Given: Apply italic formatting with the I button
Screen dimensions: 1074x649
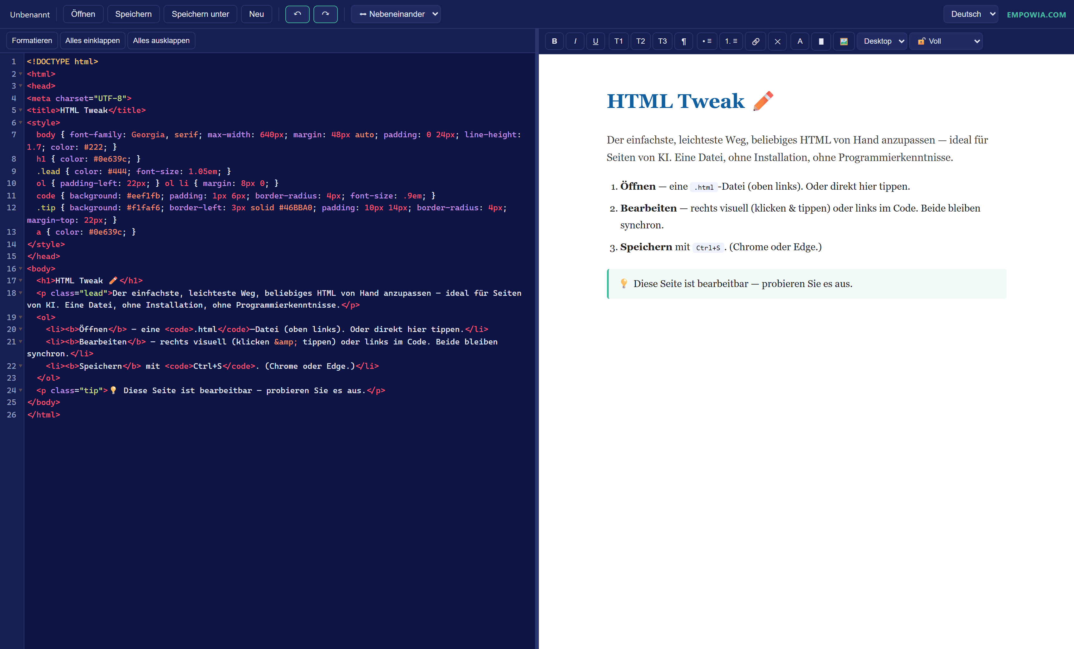Looking at the screenshot, I should [575, 41].
